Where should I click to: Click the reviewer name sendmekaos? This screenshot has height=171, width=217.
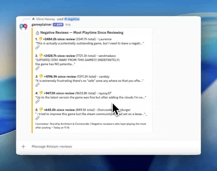(x=107, y=56)
